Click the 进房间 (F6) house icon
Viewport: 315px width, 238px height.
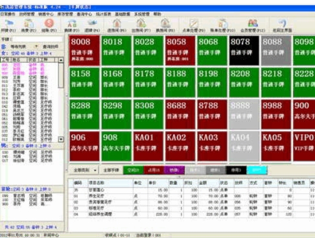(117, 25)
